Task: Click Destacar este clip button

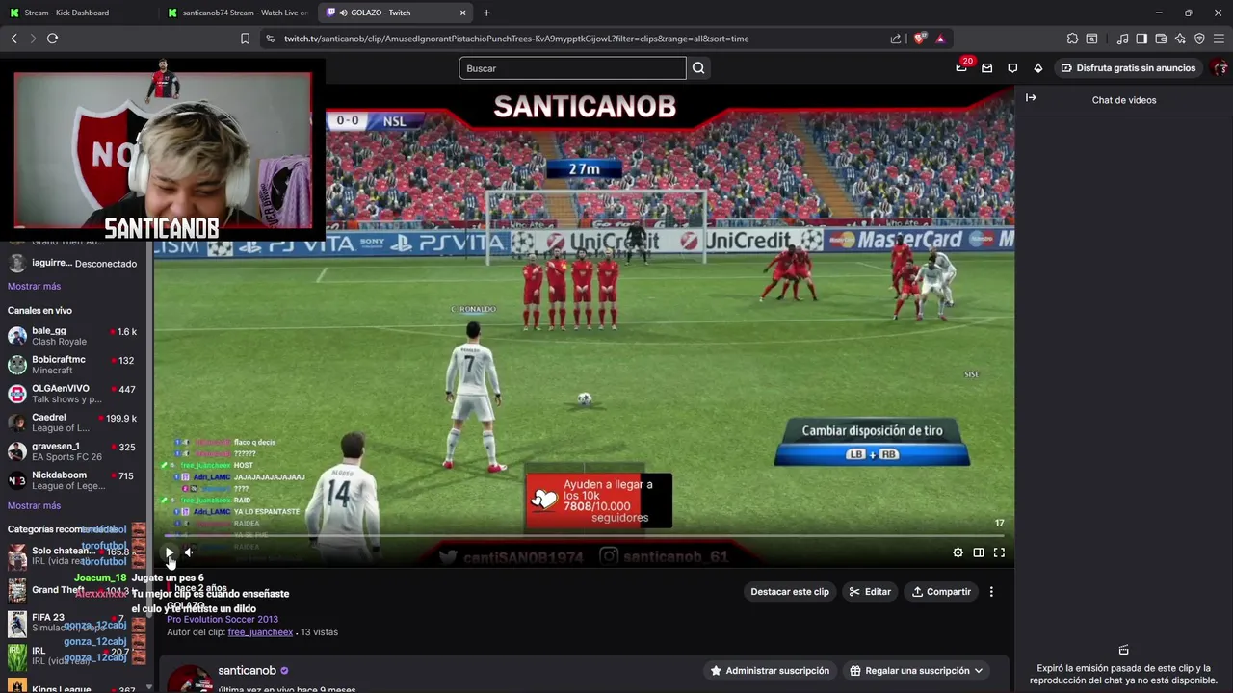Action: click(790, 592)
